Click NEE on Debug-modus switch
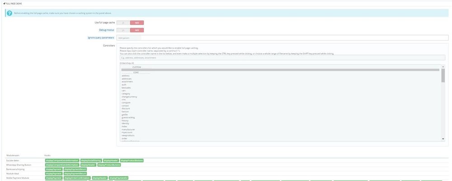Image resolution: width=452 pixels, height=181 pixels. tap(137, 30)
